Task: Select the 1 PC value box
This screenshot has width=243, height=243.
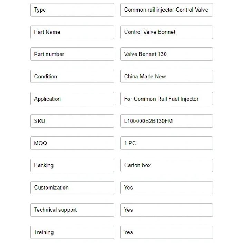Action: click(x=167, y=143)
